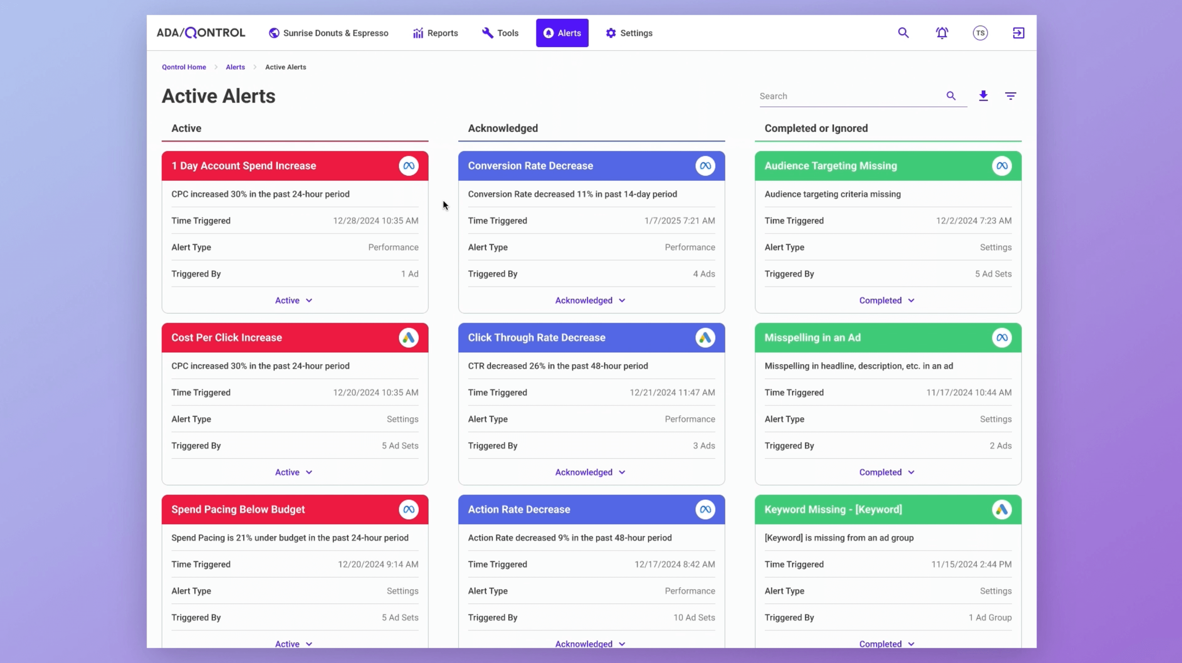
Task: Click the logout icon in the header
Action: click(x=1018, y=33)
